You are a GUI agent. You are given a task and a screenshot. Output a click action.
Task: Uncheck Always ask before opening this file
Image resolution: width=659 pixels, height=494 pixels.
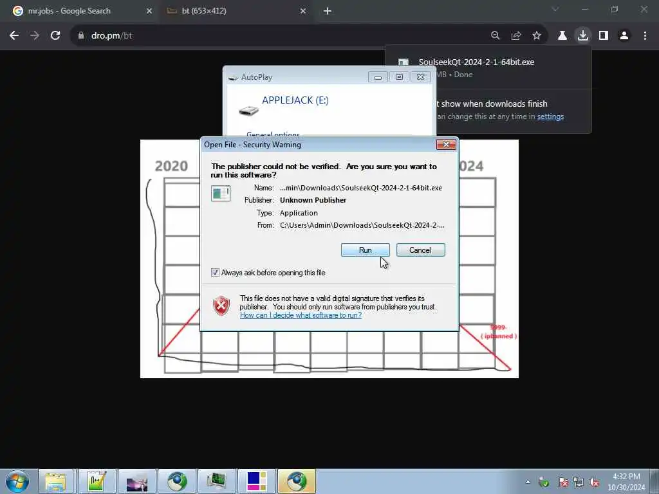215,273
